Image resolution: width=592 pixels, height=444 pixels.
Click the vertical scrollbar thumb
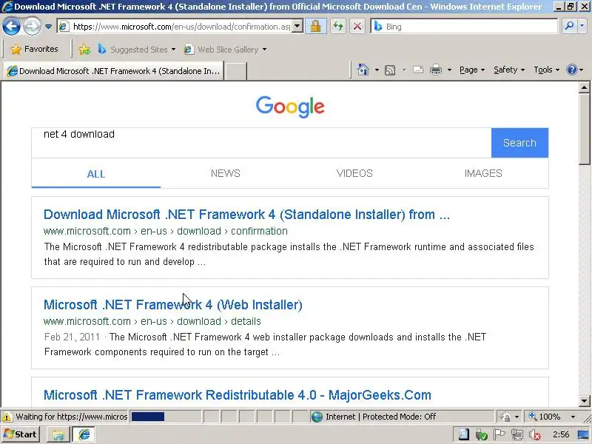click(584, 129)
